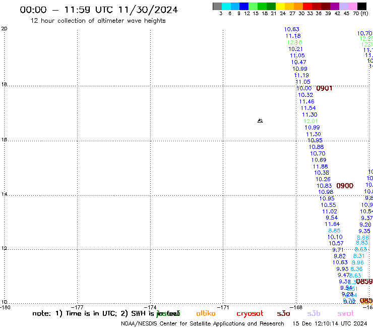Click the 10.26 wave height value
Viewport: 373px width, 328px height.
coord(323,179)
